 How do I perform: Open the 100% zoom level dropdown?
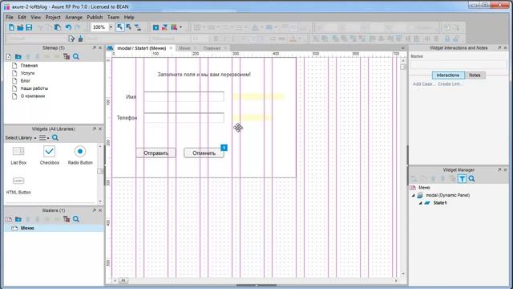(x=111, y=27)
